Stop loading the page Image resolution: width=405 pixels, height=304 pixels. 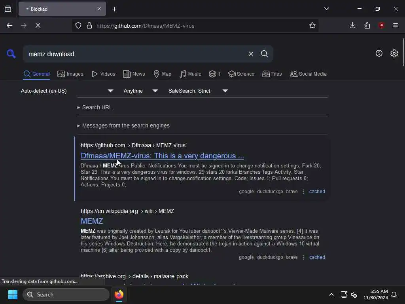click(x=38, y=25)
